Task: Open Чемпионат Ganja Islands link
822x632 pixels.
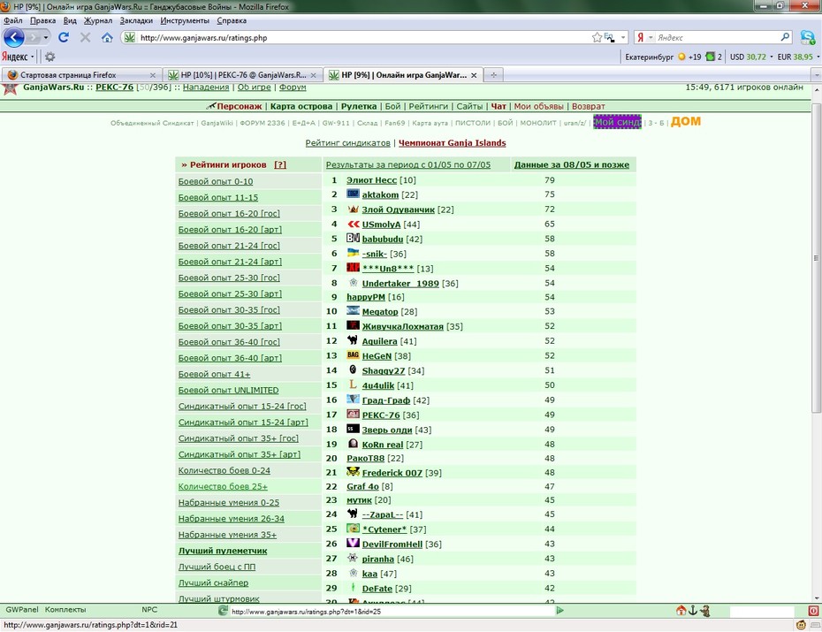Action: click(x=452, y=143)
